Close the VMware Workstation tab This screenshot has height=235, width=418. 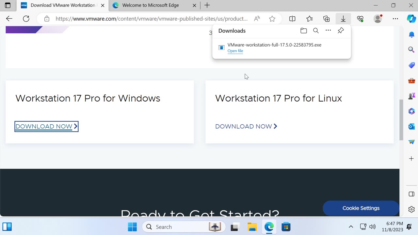tap(103, 5)
